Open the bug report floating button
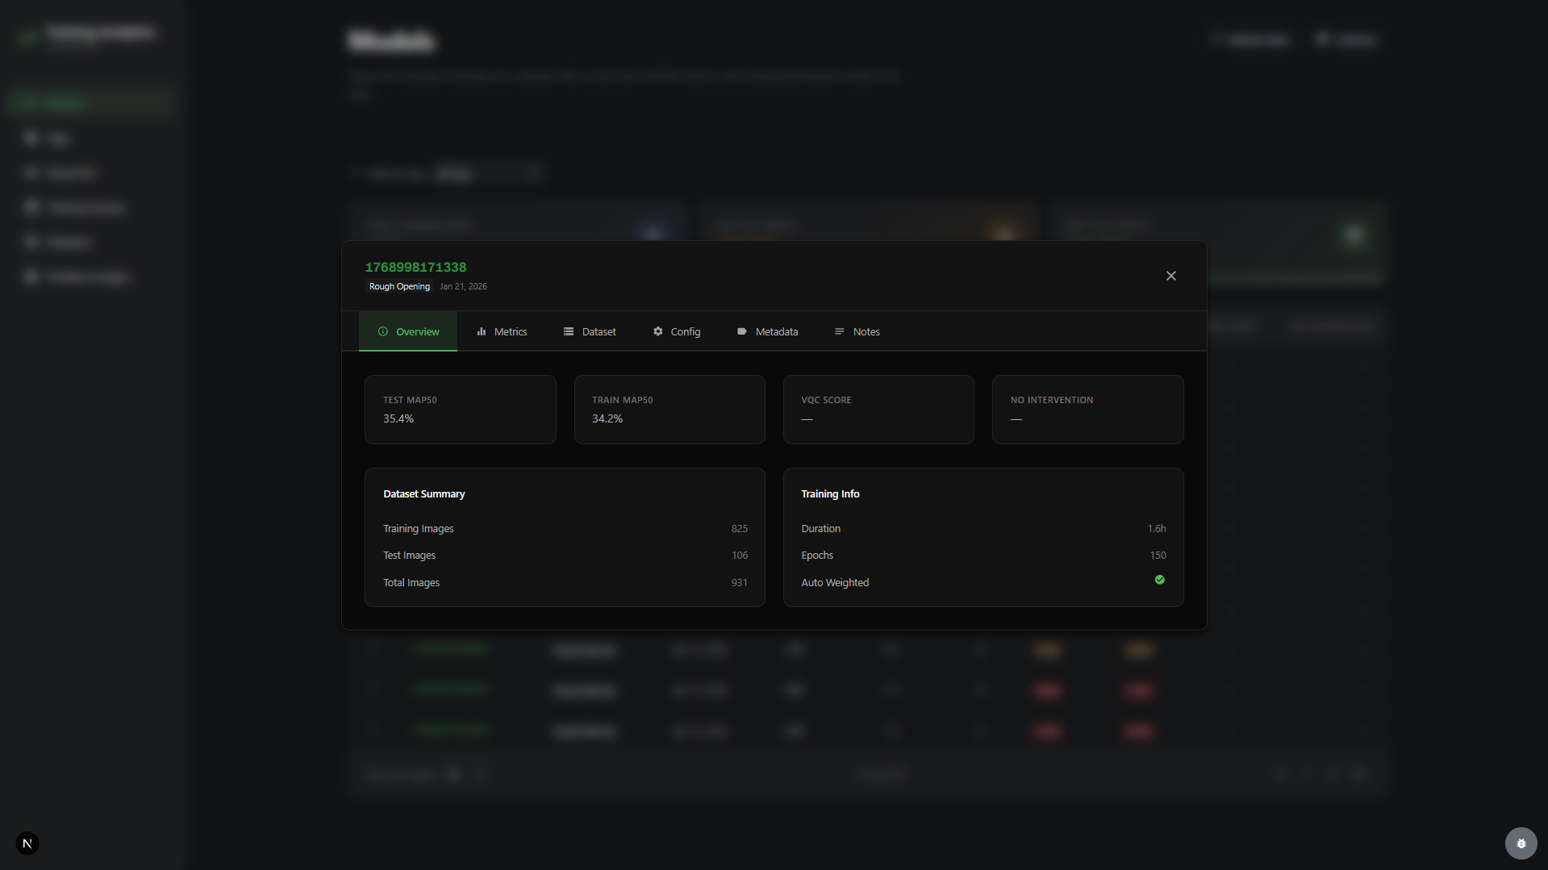 point(1521,843)
